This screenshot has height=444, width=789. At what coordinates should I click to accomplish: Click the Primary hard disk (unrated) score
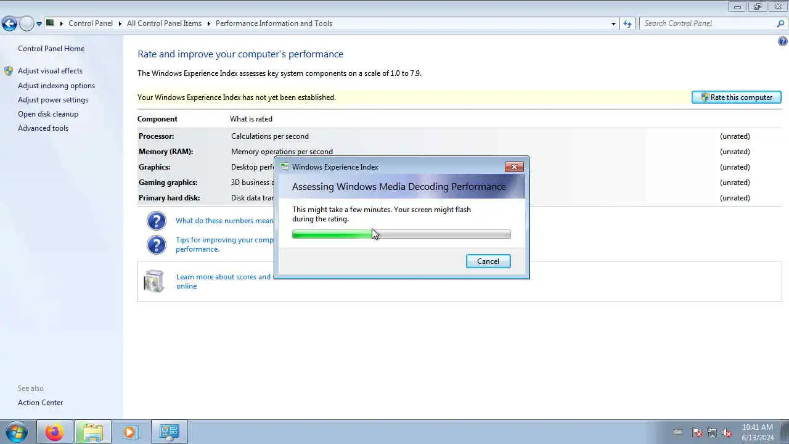coord(735,198)
